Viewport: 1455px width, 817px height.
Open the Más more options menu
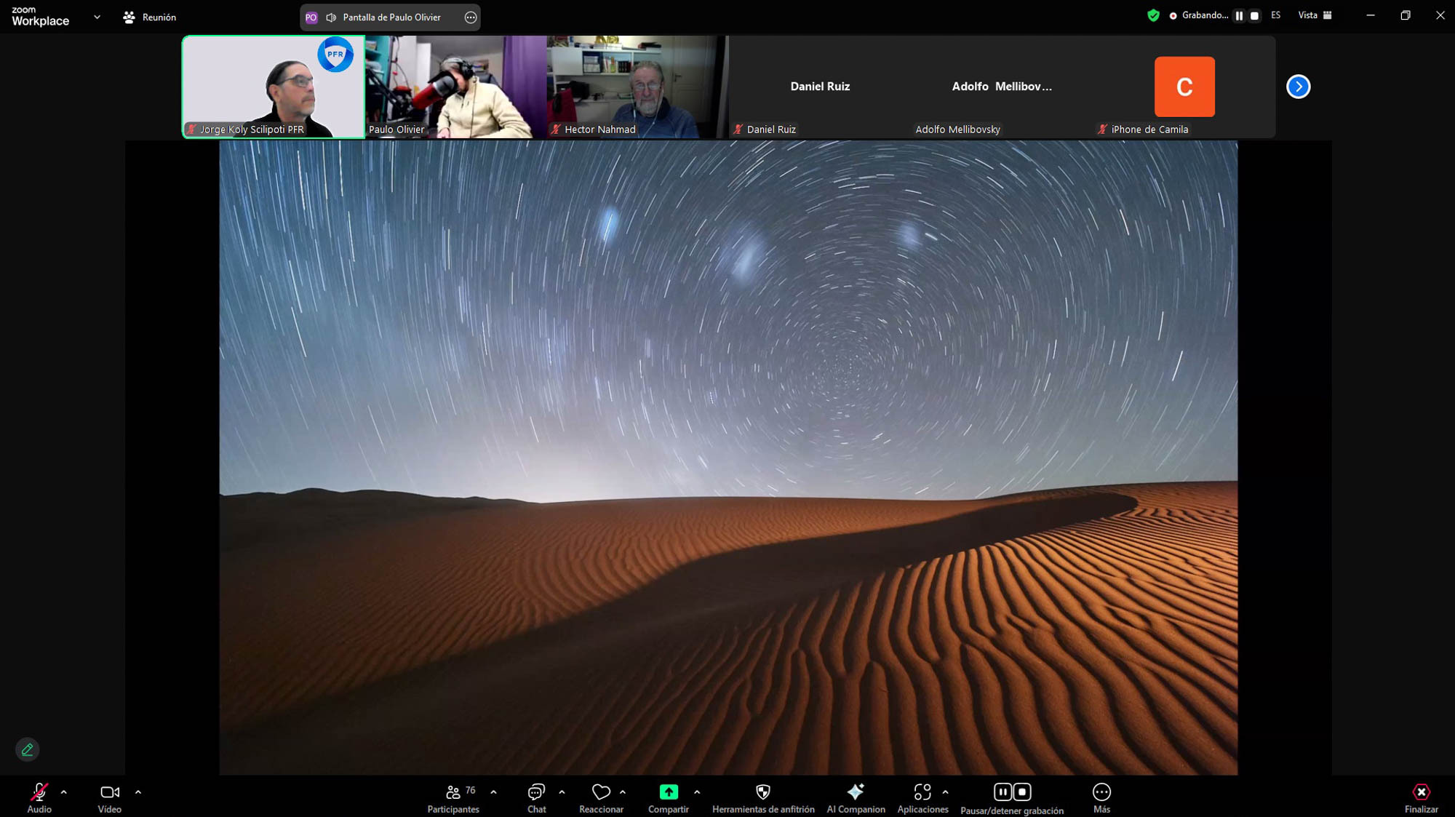click(1101, 798)
